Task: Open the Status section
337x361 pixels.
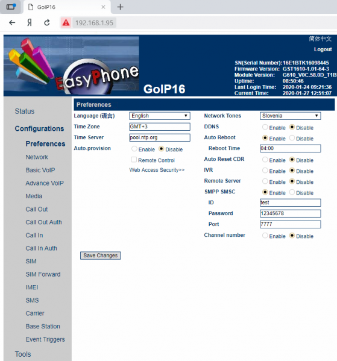Action: click(x=25, y=111)
